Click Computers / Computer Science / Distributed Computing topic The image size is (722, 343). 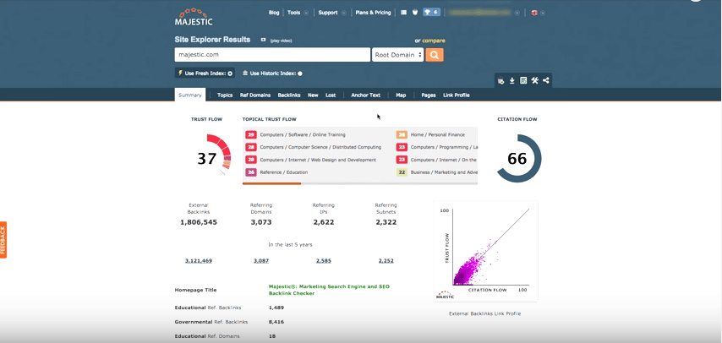[x=320, y=147]
